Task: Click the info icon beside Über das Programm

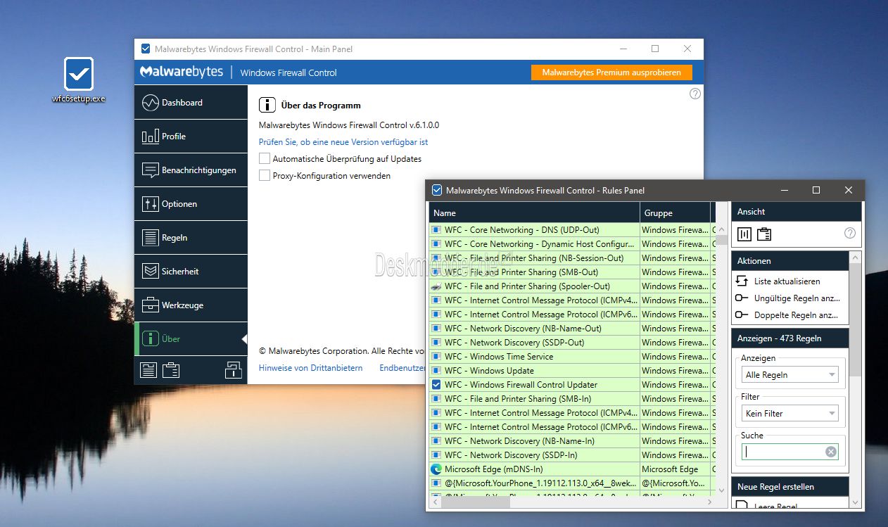Action: 267,105
